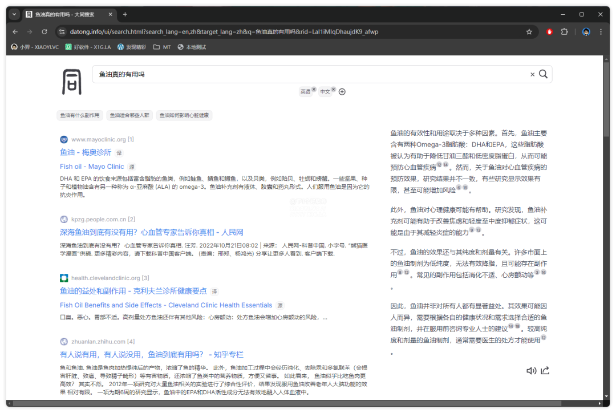Click the Datong logo icon
Image resolution: width=616 pixels, height=413 pixels.
pos(72,81)
